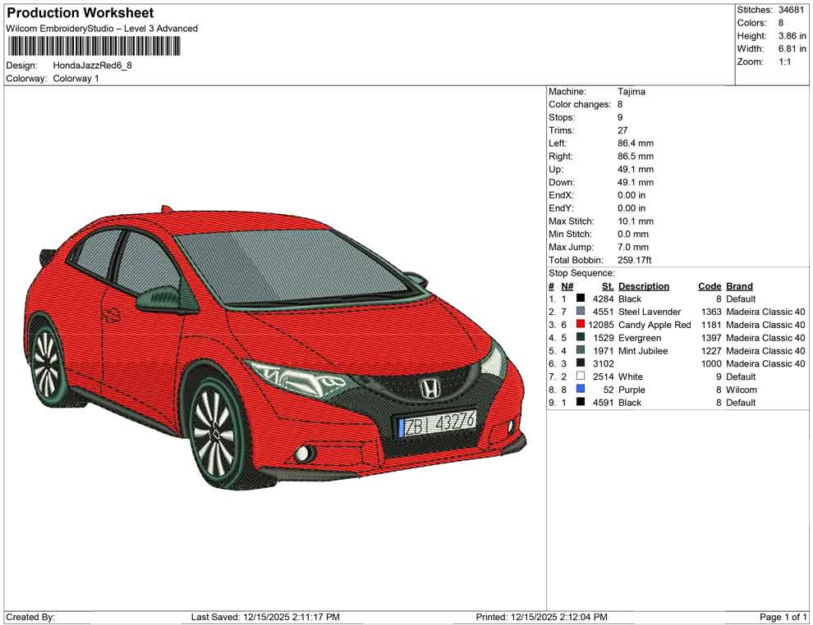Click the unnamed color swatch in stop 6

coord(580,363)
